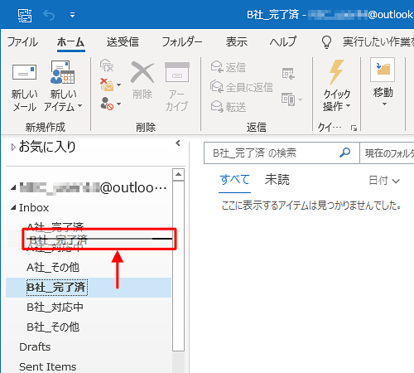Viewport: 414px width, 373px height.
Task: Open the Drafts folder
Action: pyautogui.click(x=35, y=347)
